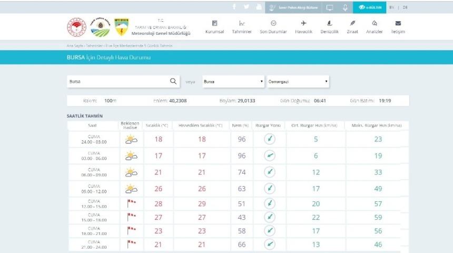Click wind flag icon for 21.00 - 24.00

[131, 244]
